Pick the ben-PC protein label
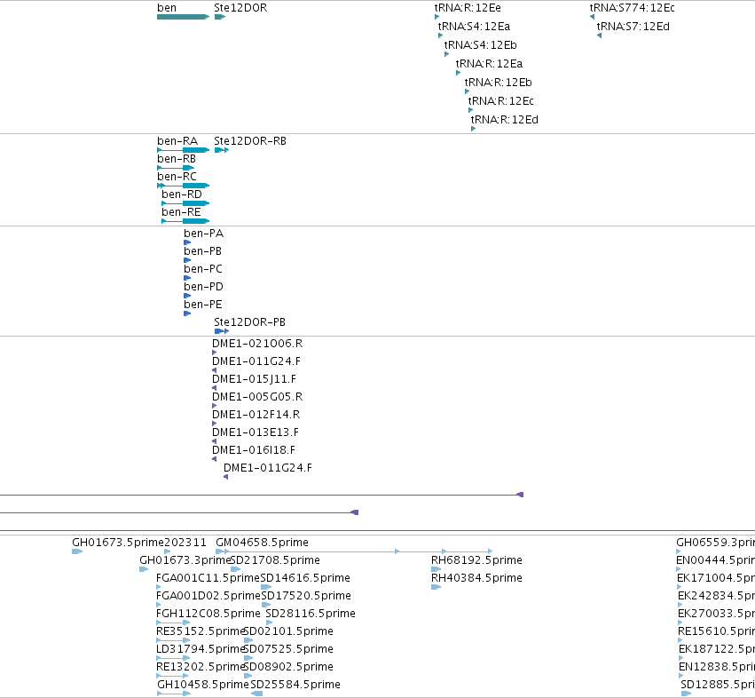 click(x=202, y=269)
